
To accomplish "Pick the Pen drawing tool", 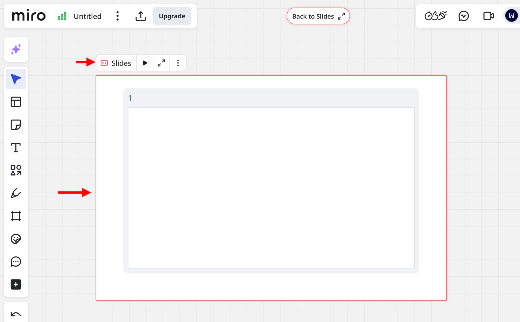I will (16, 193).
